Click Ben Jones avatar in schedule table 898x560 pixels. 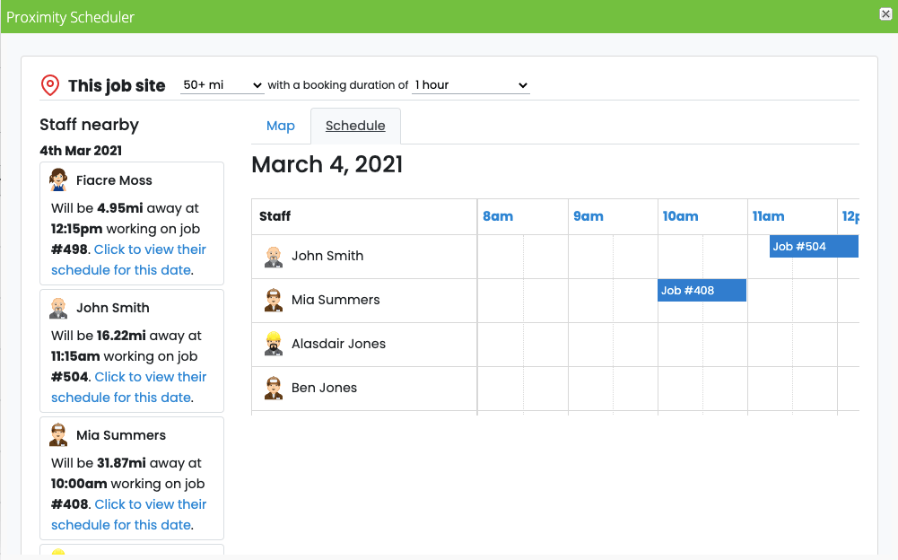pyautogui.click(x=274, y=388)
